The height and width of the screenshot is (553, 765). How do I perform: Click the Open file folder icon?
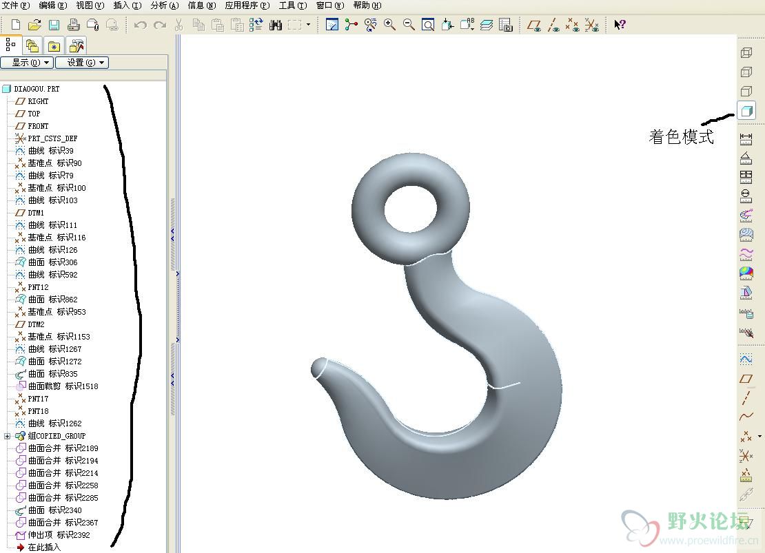34,24
